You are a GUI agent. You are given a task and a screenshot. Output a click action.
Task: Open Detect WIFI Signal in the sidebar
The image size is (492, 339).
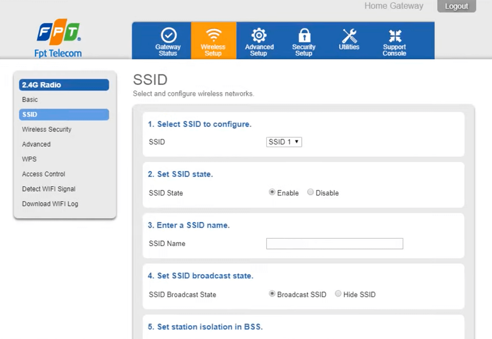pos(49,189)
